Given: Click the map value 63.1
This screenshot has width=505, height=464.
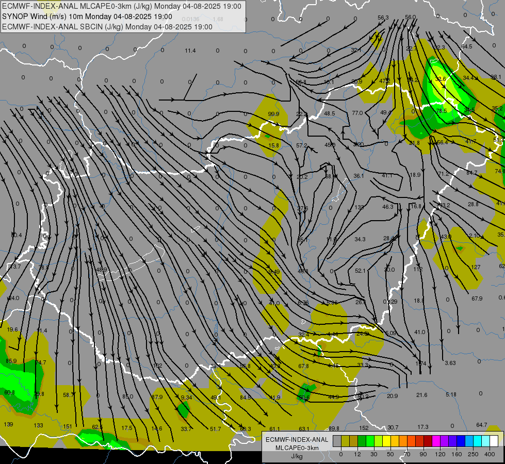Looking at the screenshot, I should point(304,429).
